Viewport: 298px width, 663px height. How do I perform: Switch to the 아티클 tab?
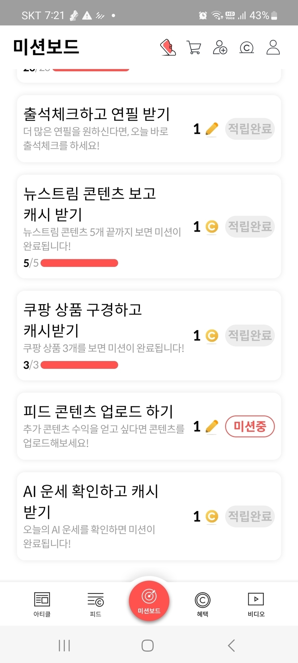pyautogui.click(x=42, y=604)
